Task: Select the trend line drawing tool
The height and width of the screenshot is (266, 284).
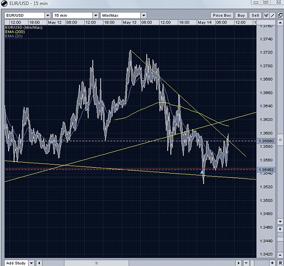Action: pos(273,15)
